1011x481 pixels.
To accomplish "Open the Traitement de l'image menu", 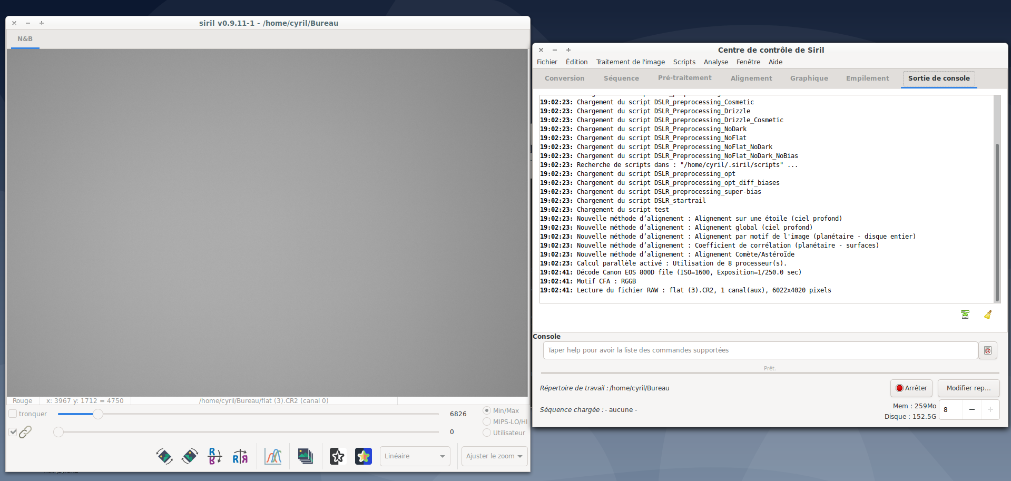I will tap(631, 62).
